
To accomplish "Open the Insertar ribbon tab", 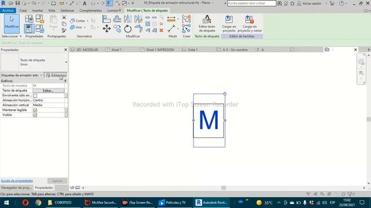I will tap(37, 10).
